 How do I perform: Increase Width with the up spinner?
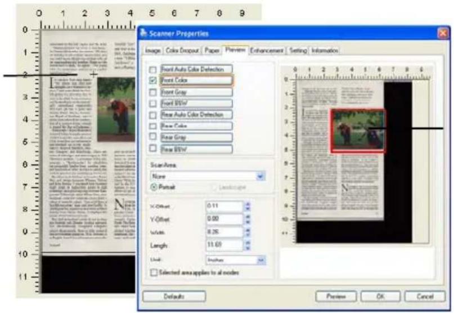point(248,230)
